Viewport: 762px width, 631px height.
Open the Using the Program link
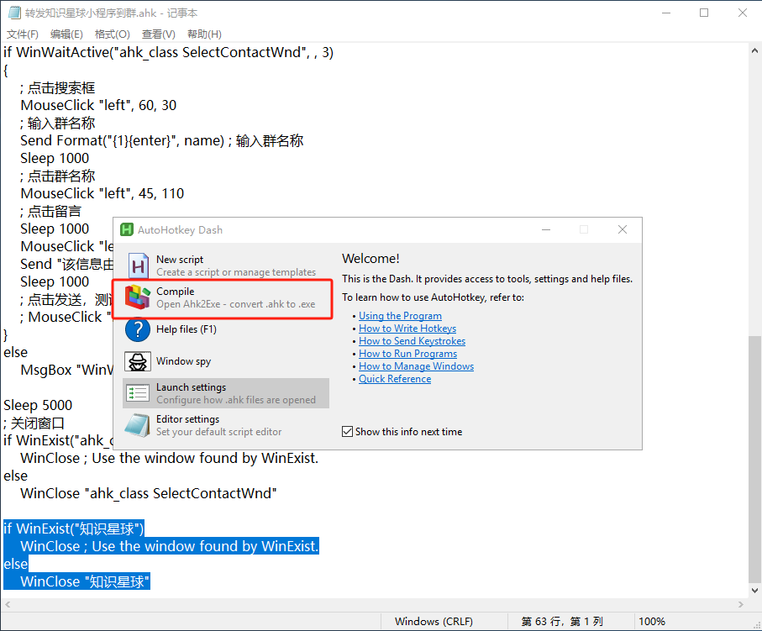point(400,316)
